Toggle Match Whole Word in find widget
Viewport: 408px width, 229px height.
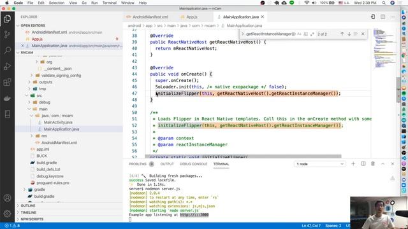pyautogui.click(x=306, y=34)
